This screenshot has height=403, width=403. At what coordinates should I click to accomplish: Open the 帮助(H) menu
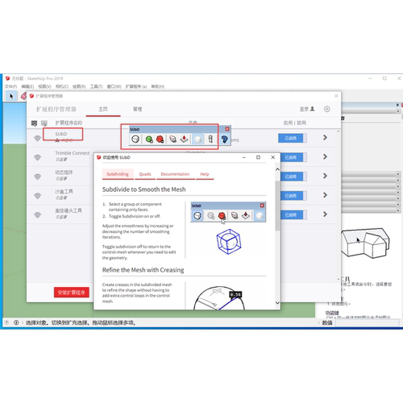[158, 86]
